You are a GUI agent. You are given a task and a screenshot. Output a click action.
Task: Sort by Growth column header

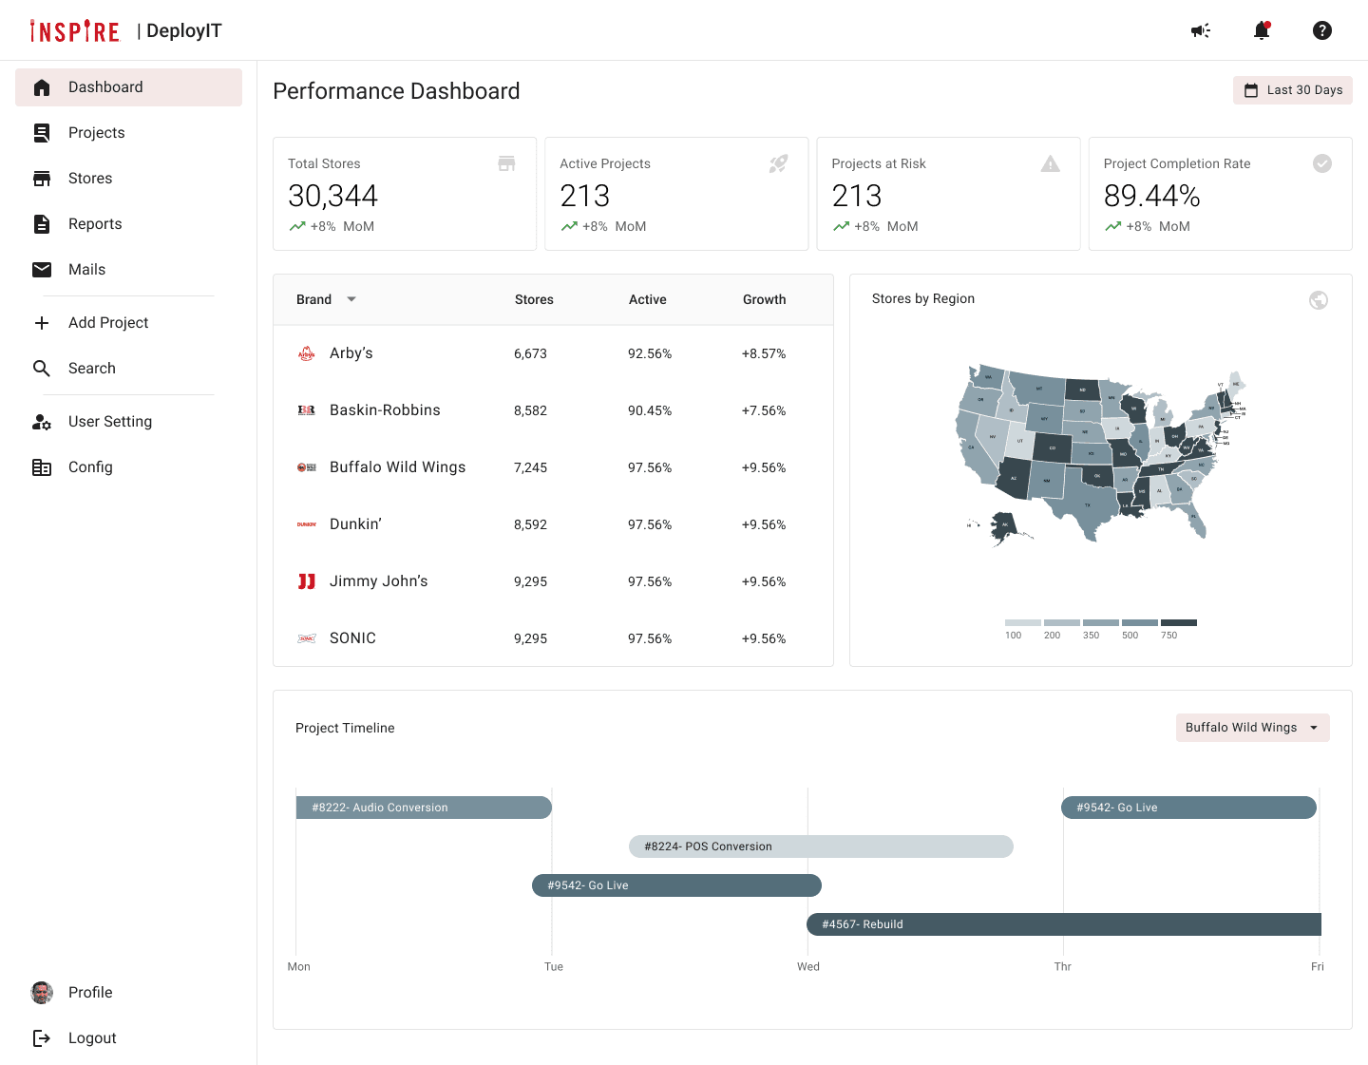(765, 299)
